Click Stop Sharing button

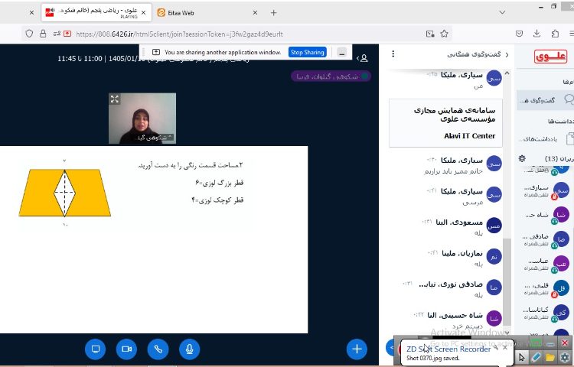308,52
